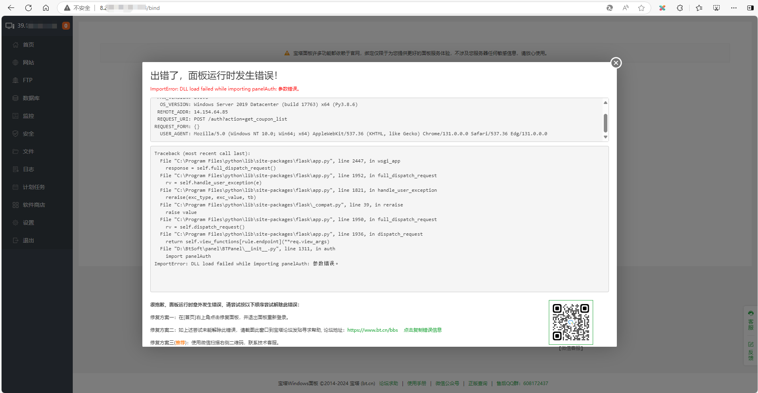Click the REQUEST_URI line in the info box
Image resolution: width=758 pixels, height=393 pixels.
(222, 119)
